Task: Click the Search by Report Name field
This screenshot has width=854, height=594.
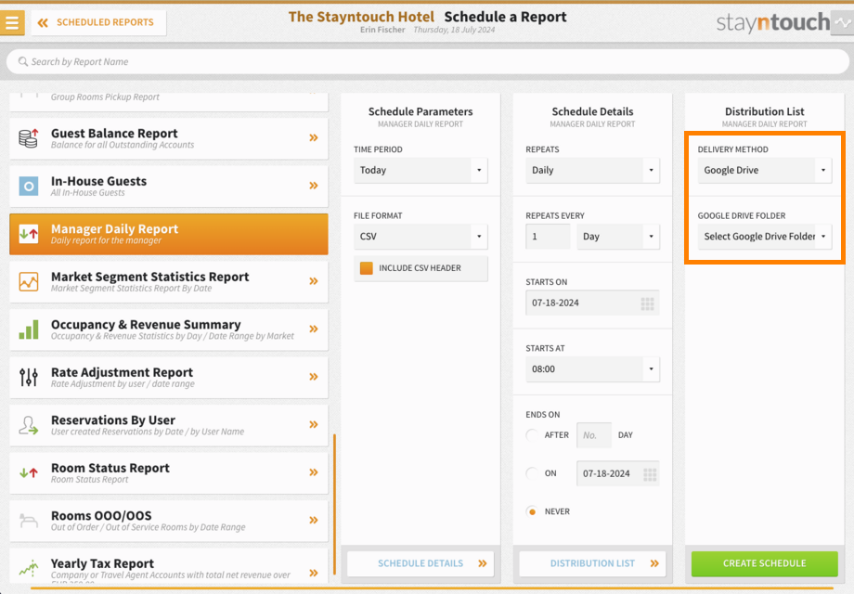Action: pyautogui.click(x=428, y=61)
